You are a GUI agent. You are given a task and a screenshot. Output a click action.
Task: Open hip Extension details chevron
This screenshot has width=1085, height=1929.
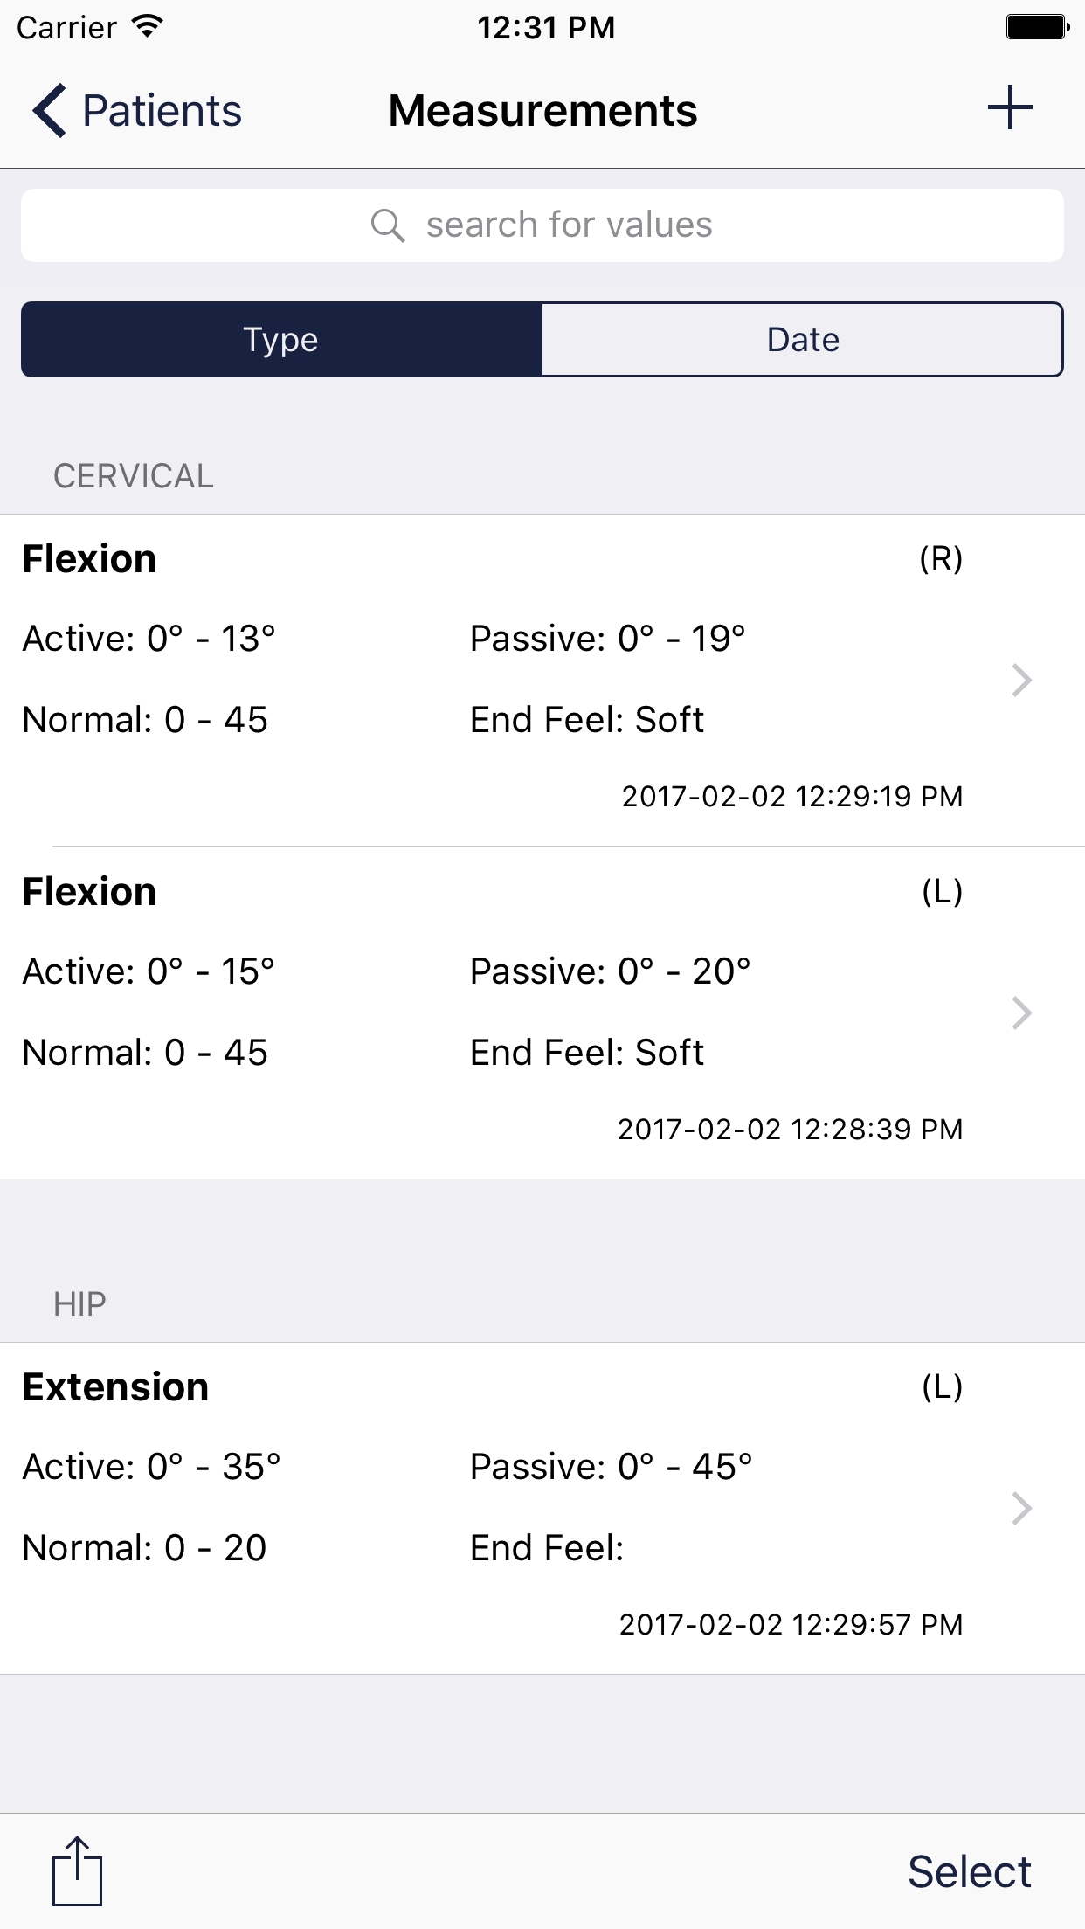pyautogui.click(x=1021, y=1508)
